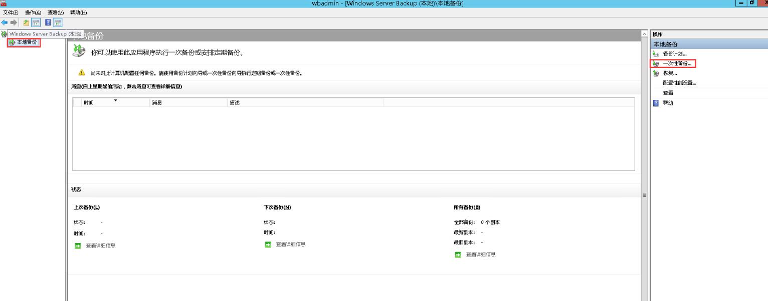Click the 描述 column header
This screenshot has height=301, width=768.
[306, 102]
